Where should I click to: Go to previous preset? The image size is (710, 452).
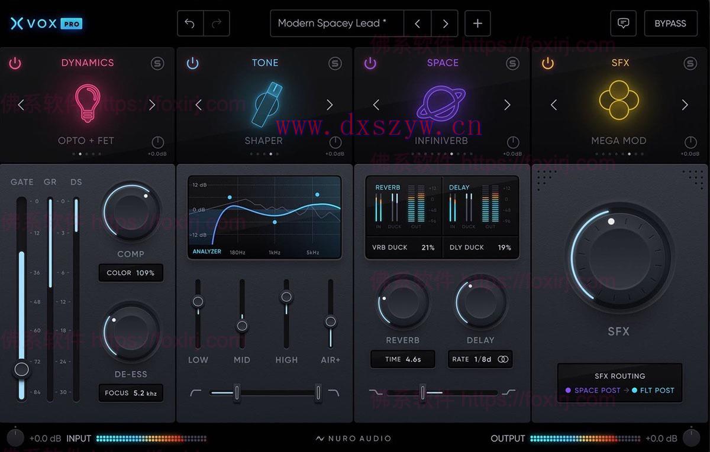tap(418, 24)
